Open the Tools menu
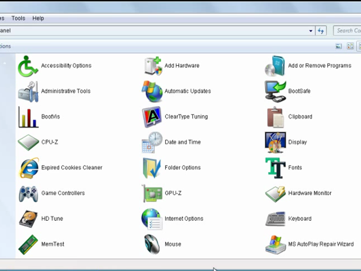The width and height of the screenshot is (361, 271). point(18,18)
